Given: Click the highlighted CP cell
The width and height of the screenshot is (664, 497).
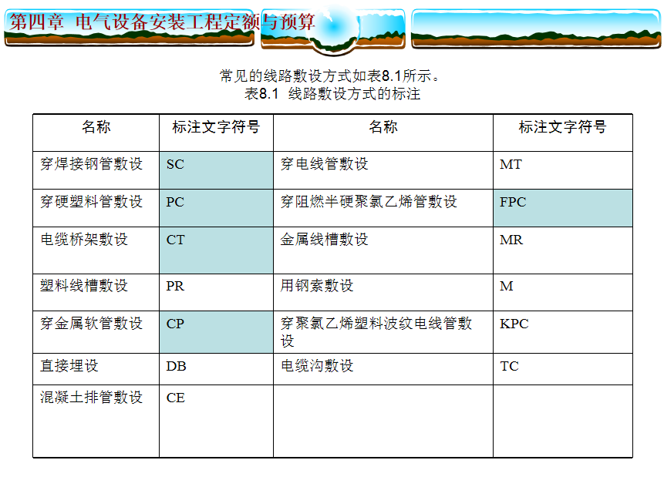Looking at the screenshot, I should (216, 332).
